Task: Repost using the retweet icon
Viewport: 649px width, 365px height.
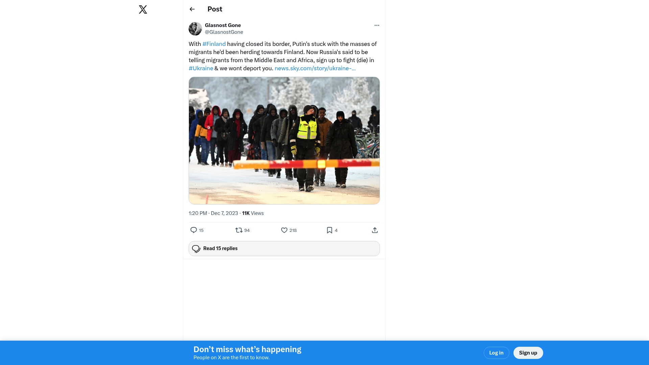Action: click(x=239, y=230)
